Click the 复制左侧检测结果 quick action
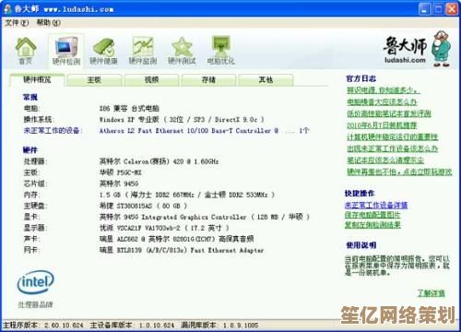This screenshot has height=332, width=461. tap(372, 225)
